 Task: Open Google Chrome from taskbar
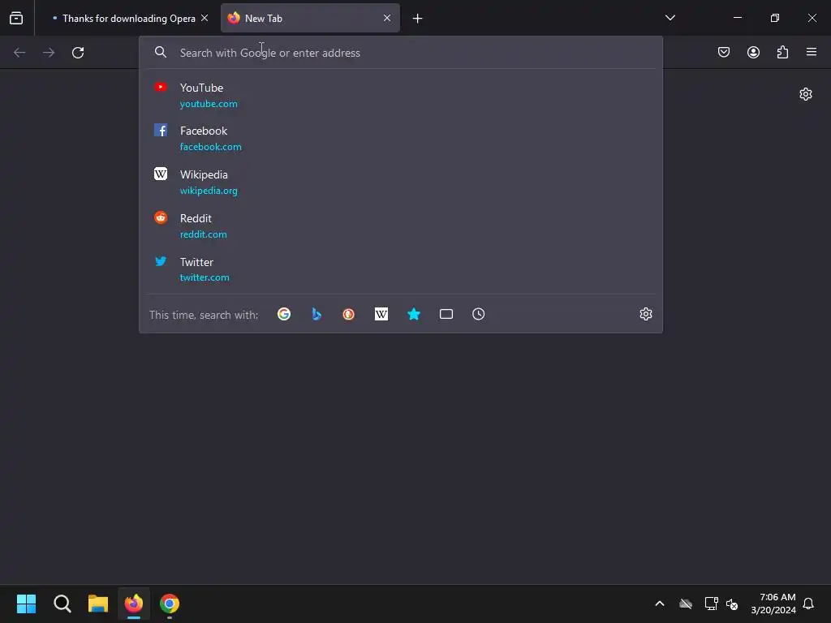tap(170, 604)
